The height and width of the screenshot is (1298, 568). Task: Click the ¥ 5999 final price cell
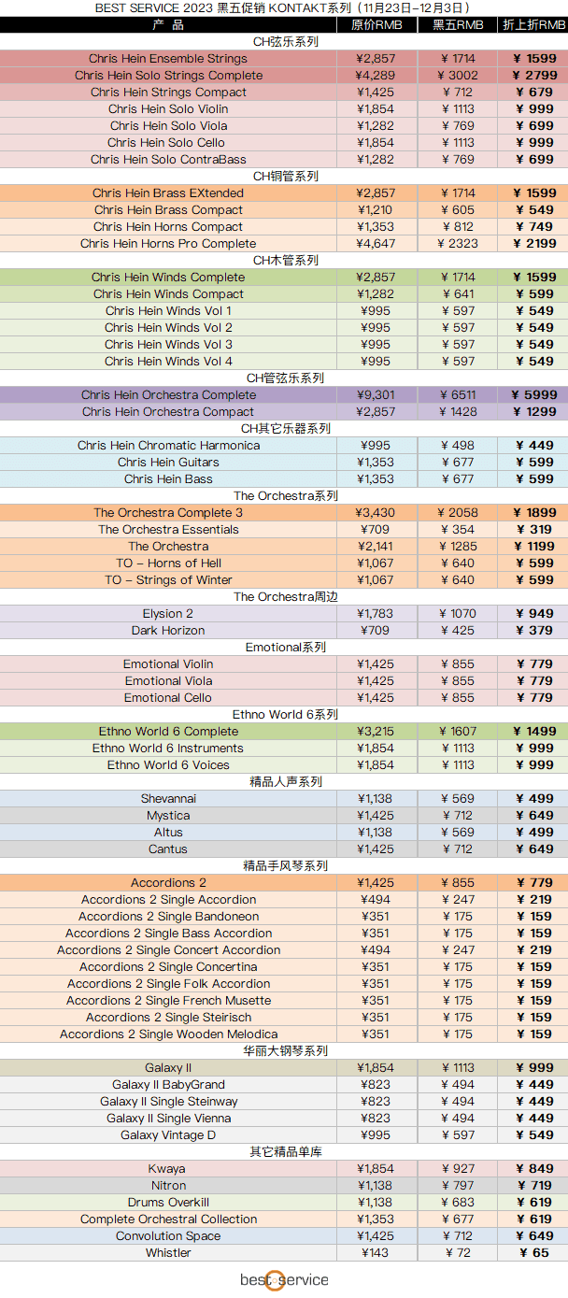[x=534, y=395]
